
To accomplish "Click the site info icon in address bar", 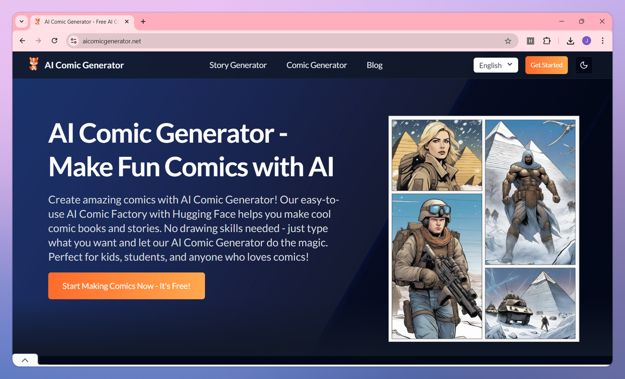I will pos(74,41).
